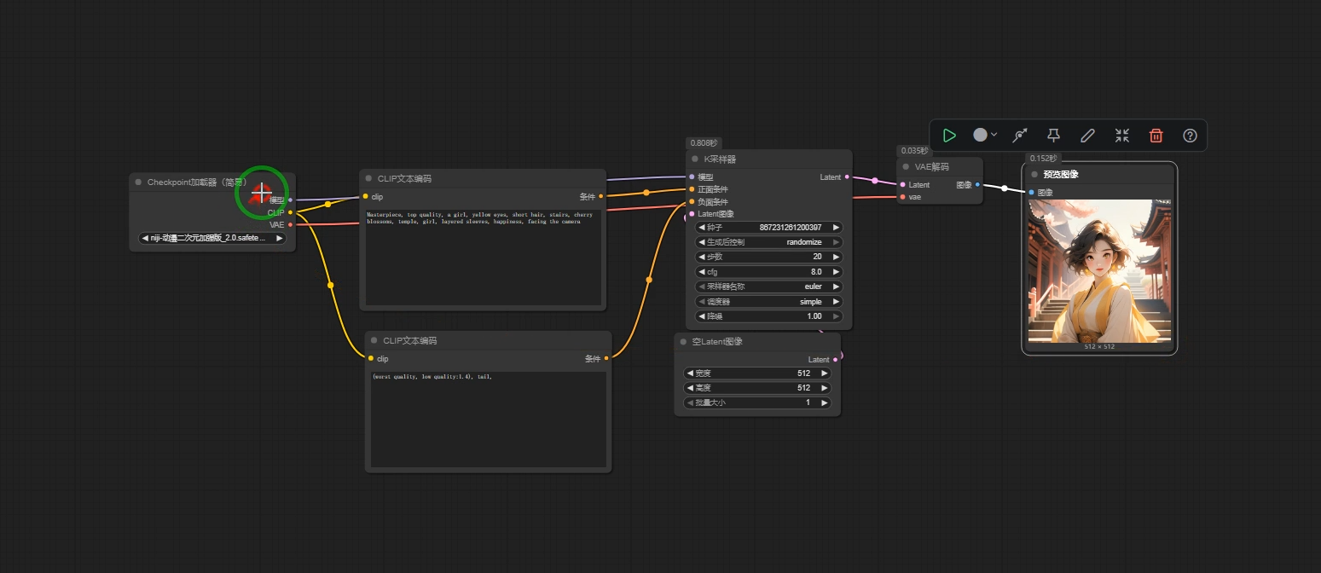Open the 调度器 simple dropdown
This screenshot has width=1321, height=573.
769,302
